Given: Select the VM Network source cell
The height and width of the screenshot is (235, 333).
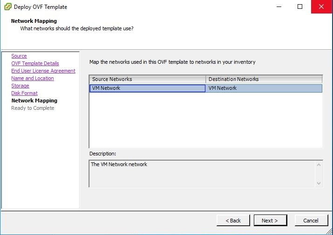Looking at the screenshot, I should coord(147,88).
